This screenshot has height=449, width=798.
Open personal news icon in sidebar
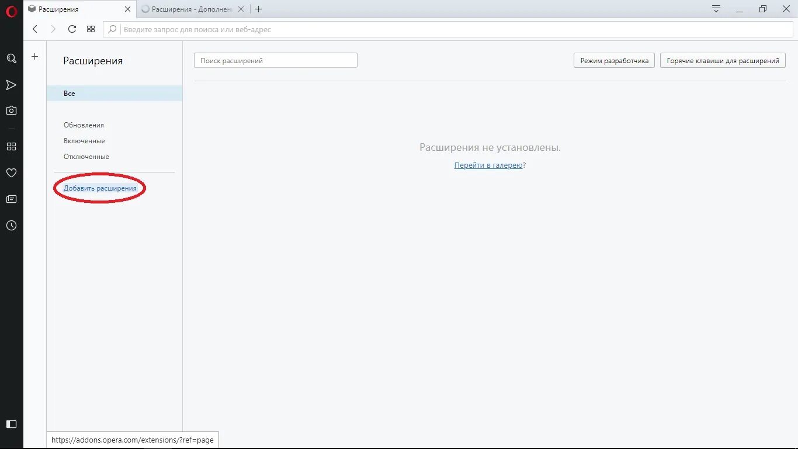(x=11, y=199)
